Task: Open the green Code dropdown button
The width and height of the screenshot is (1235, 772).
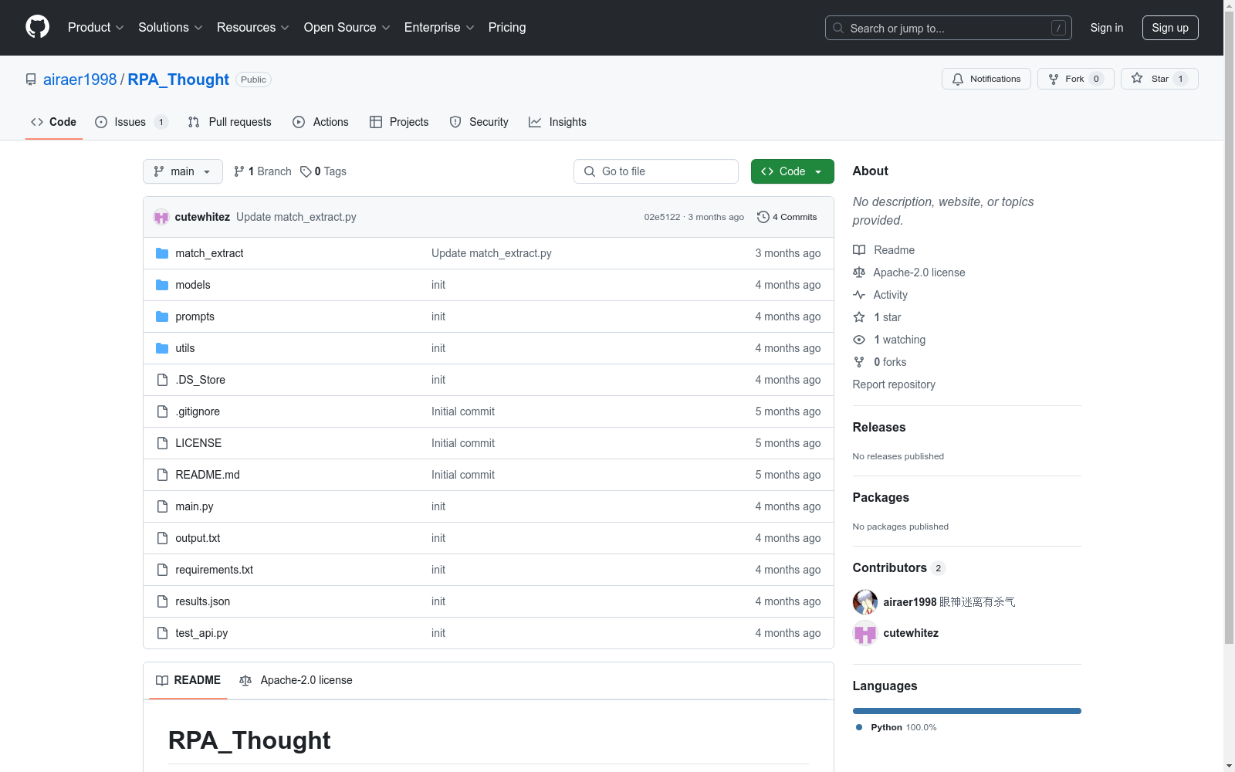Action: point(792,171)
